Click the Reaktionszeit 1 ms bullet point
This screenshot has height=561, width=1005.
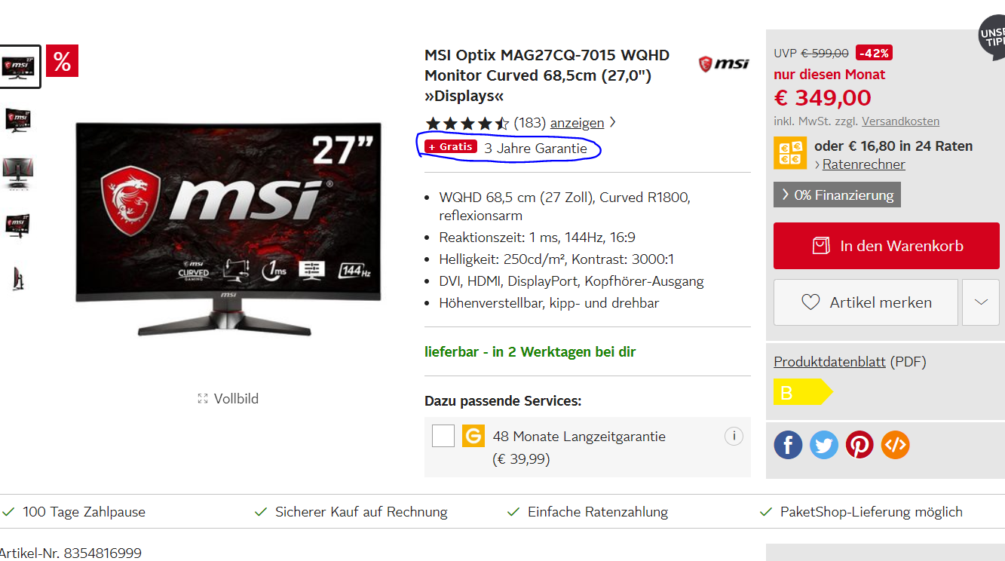click(x=538, y=238)
